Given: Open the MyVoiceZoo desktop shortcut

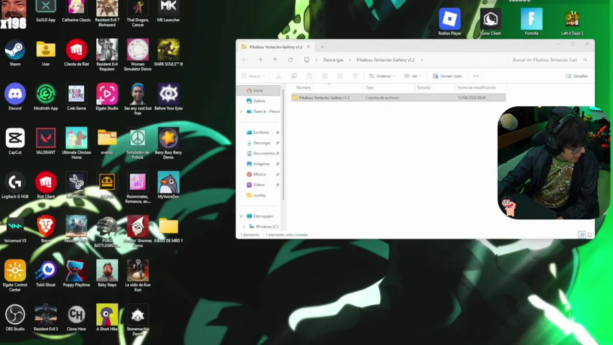Looking at the screenshot, I should click(168, 185).
